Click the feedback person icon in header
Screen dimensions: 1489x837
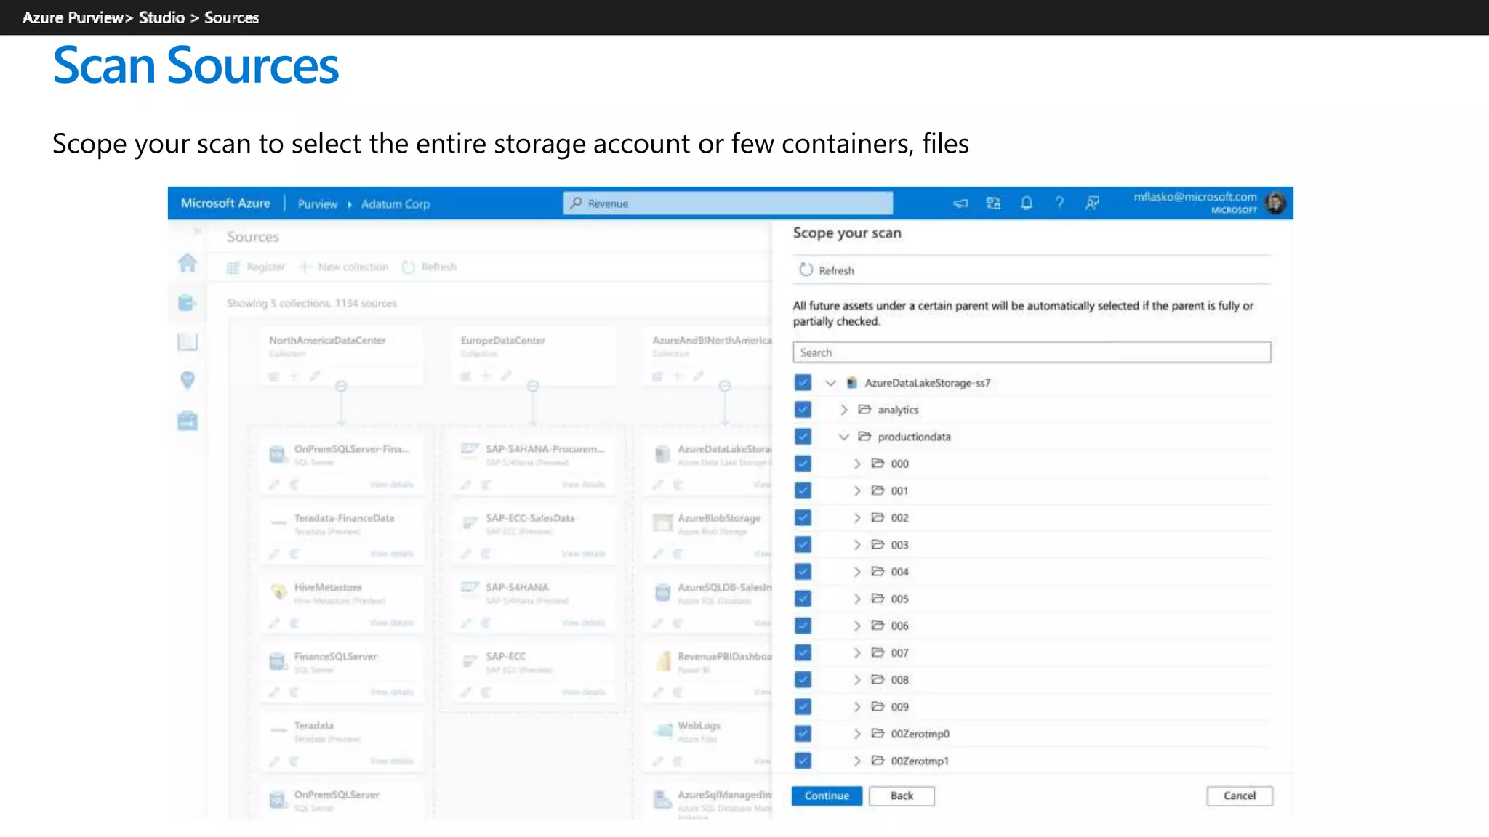point(1092,203)
